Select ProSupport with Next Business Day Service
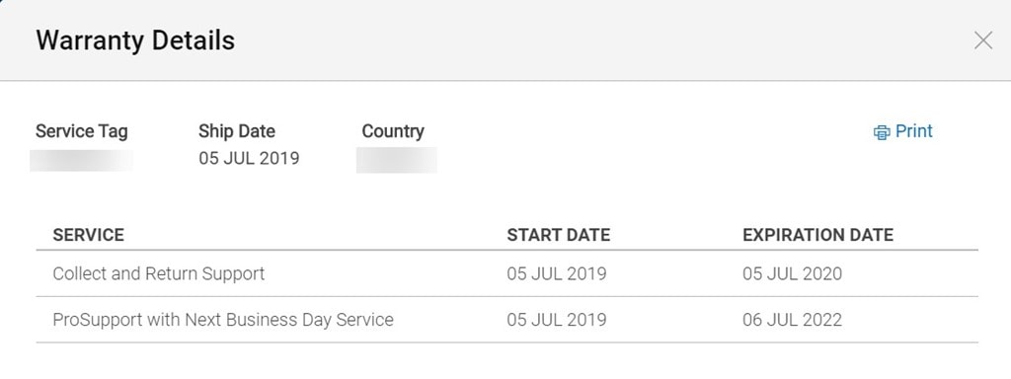The width and height of the screenshot is (1011, 379). pos(223,320)
